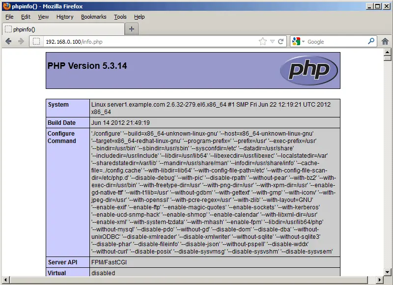This screenshot has width=393, height=285.
Task: Click the vertical scrollbar down arrow
Action: [388, 272]
